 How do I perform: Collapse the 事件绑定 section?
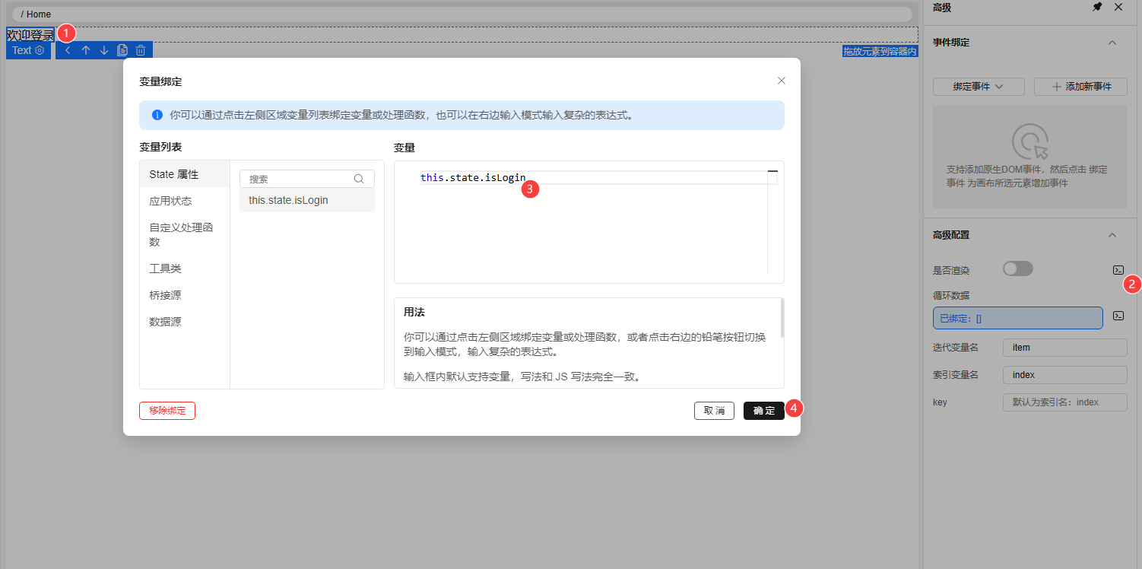[1112, 43]
